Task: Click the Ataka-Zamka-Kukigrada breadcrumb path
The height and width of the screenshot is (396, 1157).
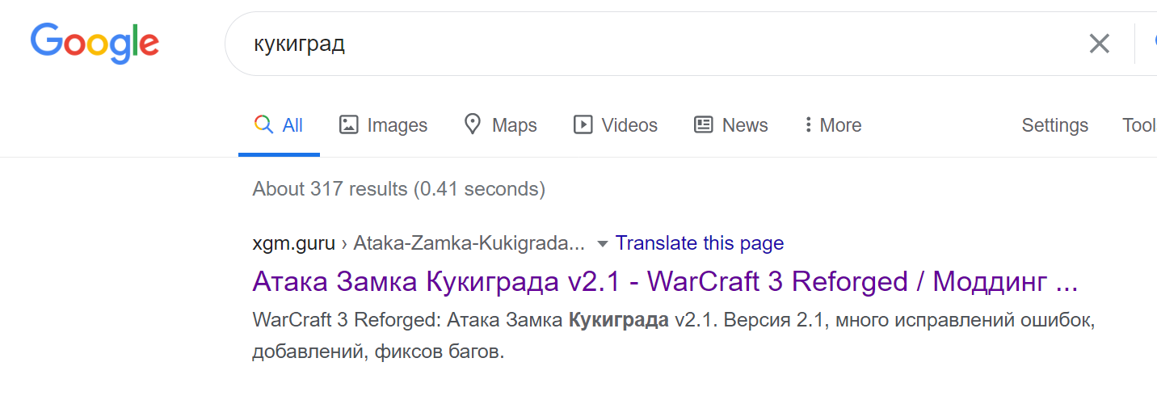Action: pyautogui.click(x=469, y=243)
